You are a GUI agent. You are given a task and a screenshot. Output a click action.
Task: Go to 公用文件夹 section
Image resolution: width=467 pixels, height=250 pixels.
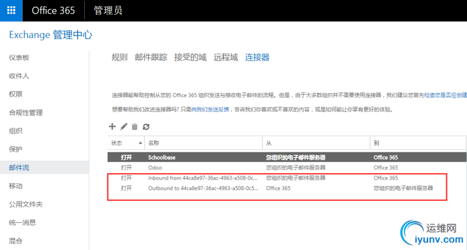[x=26, y=204]
